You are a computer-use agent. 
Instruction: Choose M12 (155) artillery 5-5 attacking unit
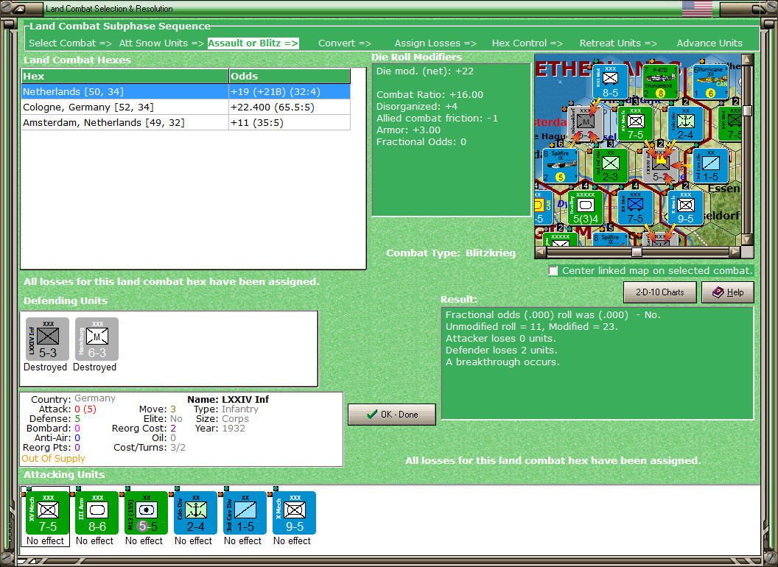(x=147, y=513)
